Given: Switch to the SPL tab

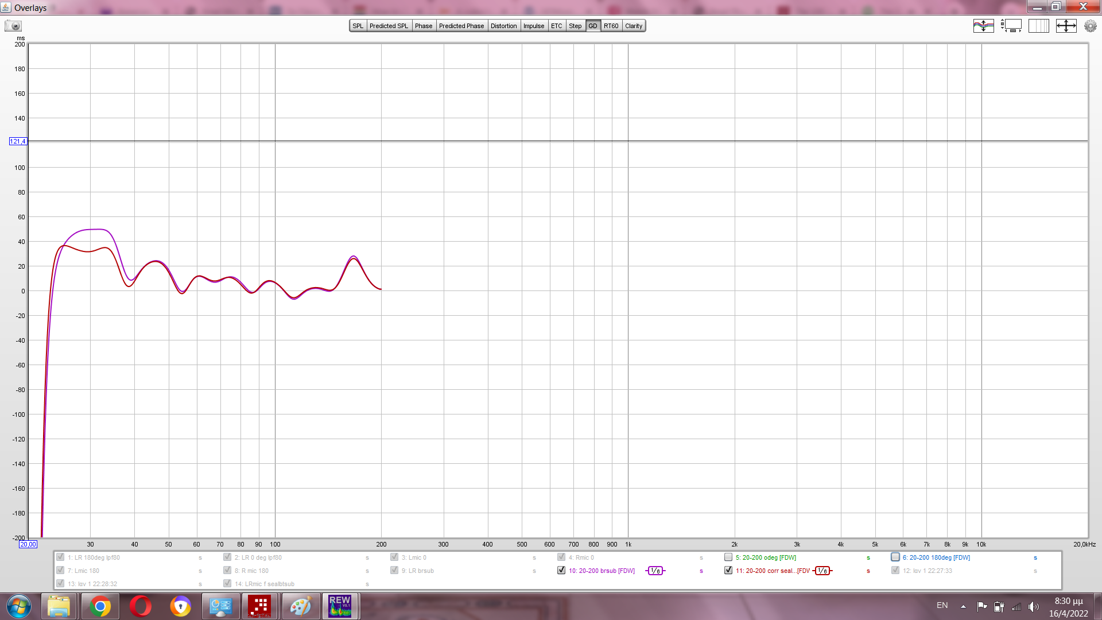Looking at the screenshot, I should [x=358, y=26].
